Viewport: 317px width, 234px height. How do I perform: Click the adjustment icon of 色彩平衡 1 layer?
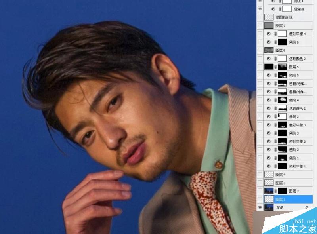pyautogui.click(x=269, y=166)
